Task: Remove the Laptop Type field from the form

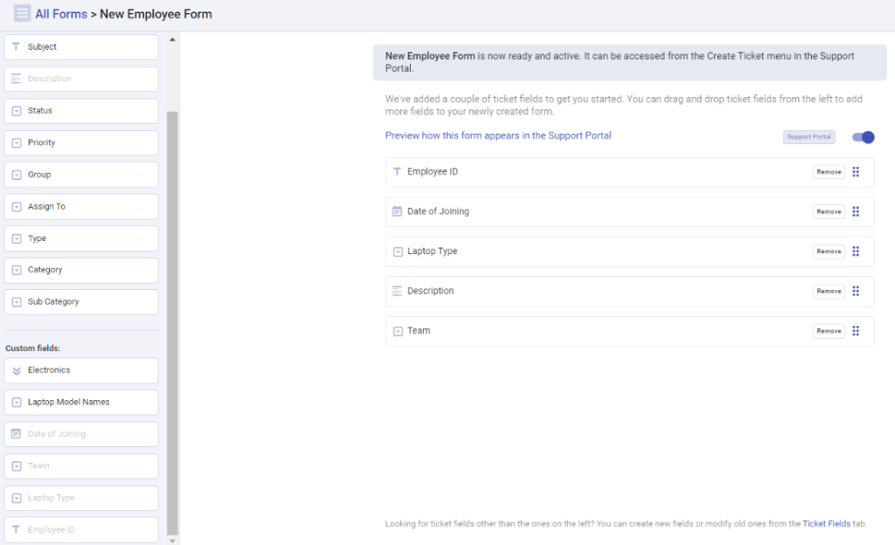Action: [x=828, y=252]
